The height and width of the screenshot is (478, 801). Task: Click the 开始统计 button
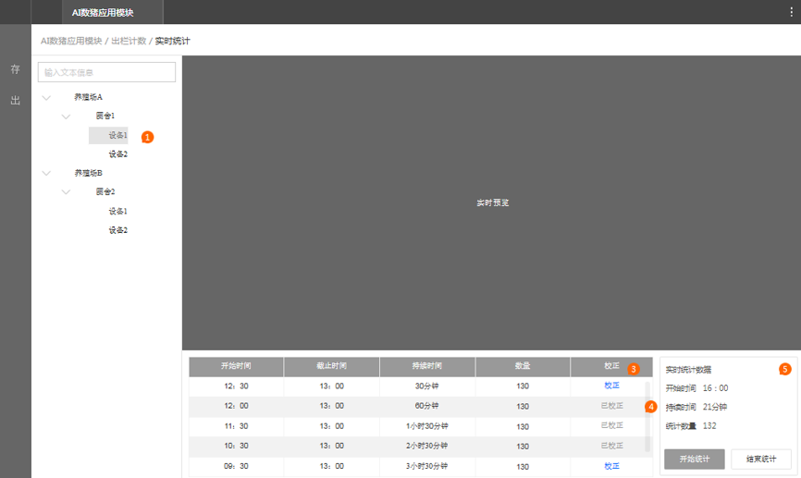(694, 460)
